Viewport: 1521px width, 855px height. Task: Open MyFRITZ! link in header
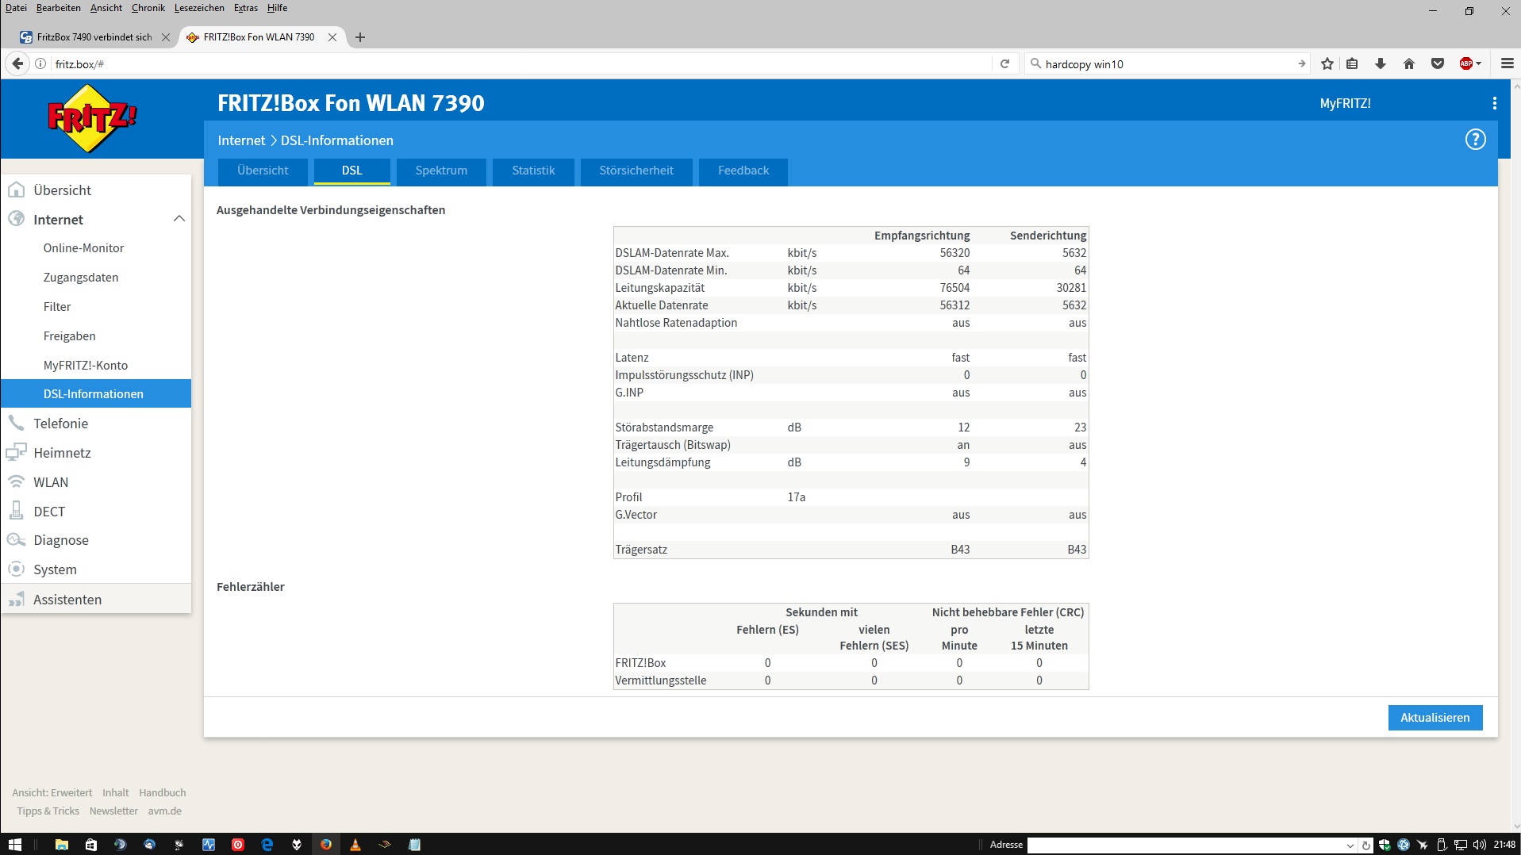1345,103
